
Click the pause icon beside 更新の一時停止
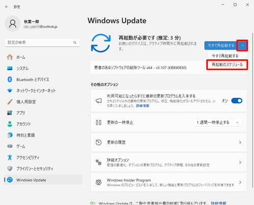[x=99, y=122]
